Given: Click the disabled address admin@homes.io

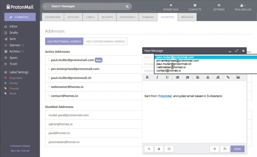Looking at the screenshot, I should [60, 124].
